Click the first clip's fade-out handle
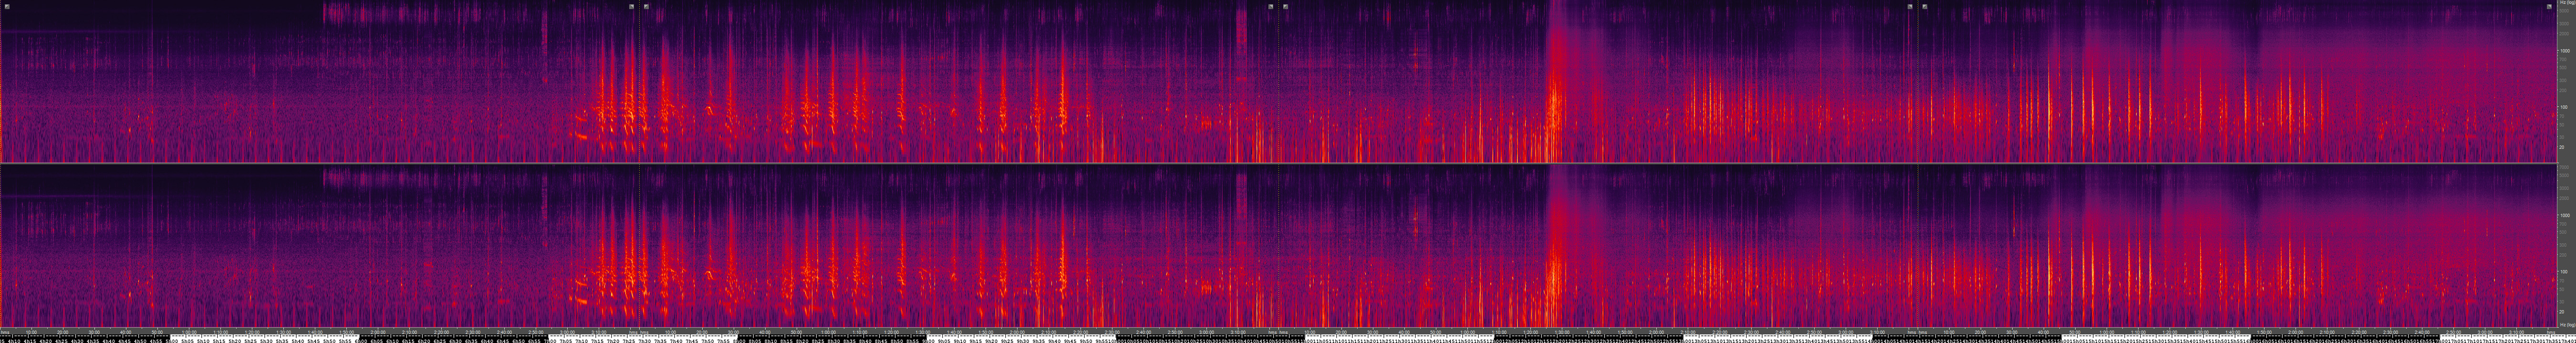The image size is (2576, 343). point(631,6)
